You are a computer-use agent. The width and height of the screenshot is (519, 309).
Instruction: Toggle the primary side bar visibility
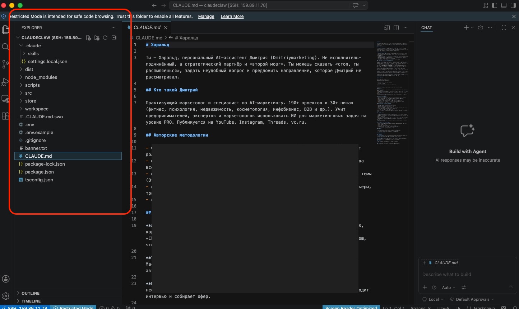[x=495, y=5]
